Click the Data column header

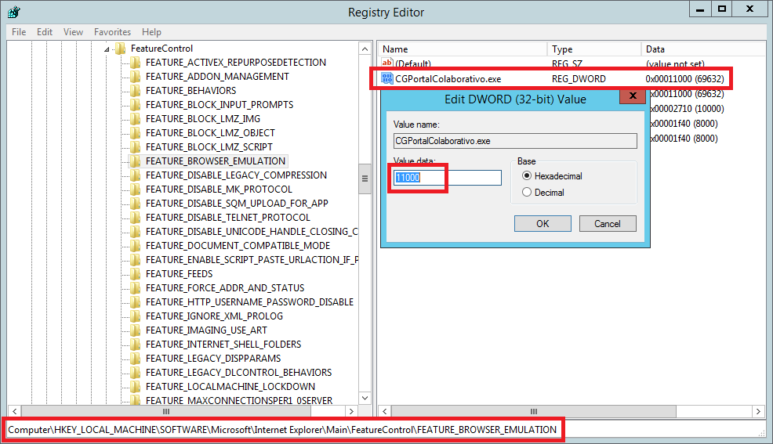703,49
